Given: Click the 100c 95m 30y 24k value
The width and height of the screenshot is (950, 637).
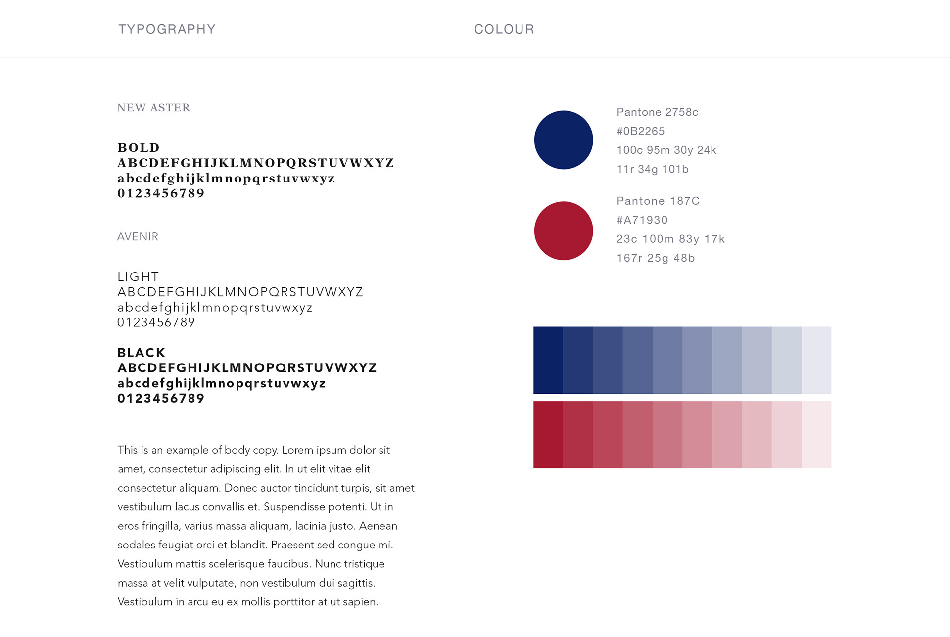Looking at the screenshot, I should pos(666,150).
